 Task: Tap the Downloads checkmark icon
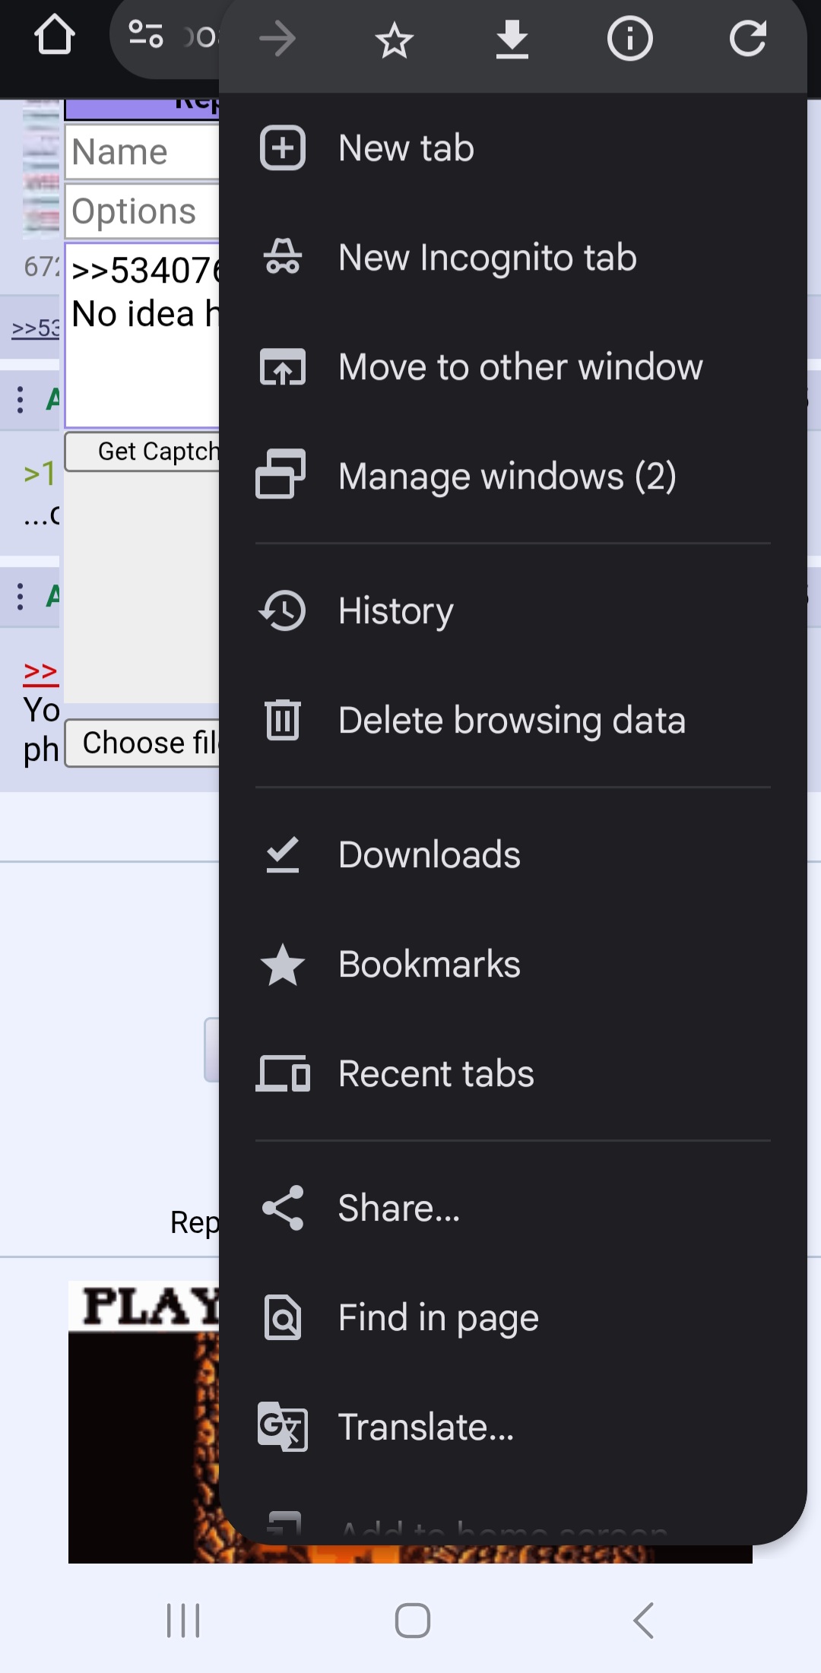(x=283, y=854)
